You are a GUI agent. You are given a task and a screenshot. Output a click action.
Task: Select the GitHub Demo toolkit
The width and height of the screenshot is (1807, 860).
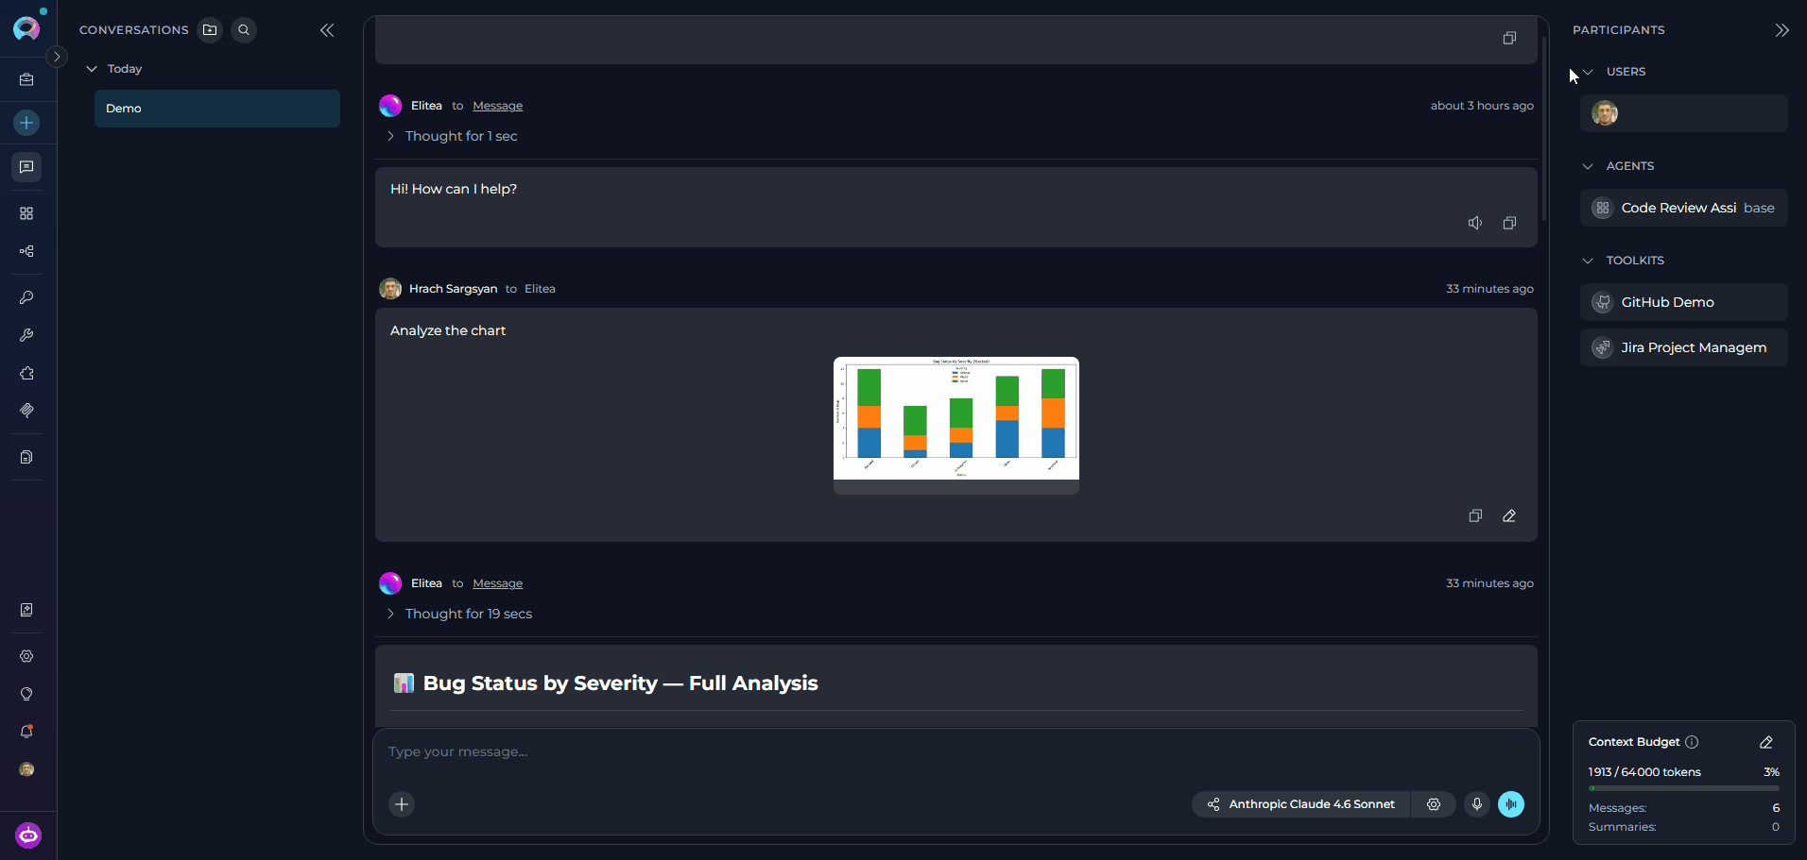click(1684, 302)
